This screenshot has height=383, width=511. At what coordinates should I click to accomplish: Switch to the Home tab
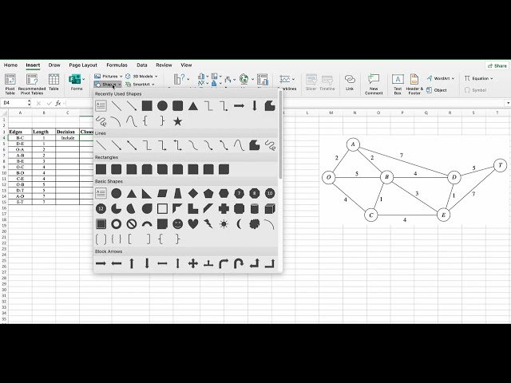(x=10, y=65)
